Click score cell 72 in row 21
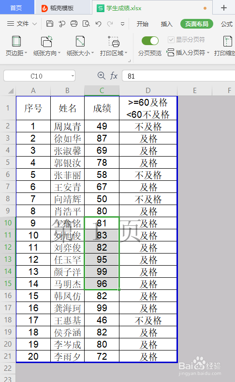The width and height of the screenshot is (235, 382). [102, 357]
